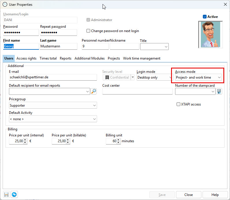Viewport: 230px width, 200px height.
Task: Click into the E-mail text field
Action: [x=53, y=77]
